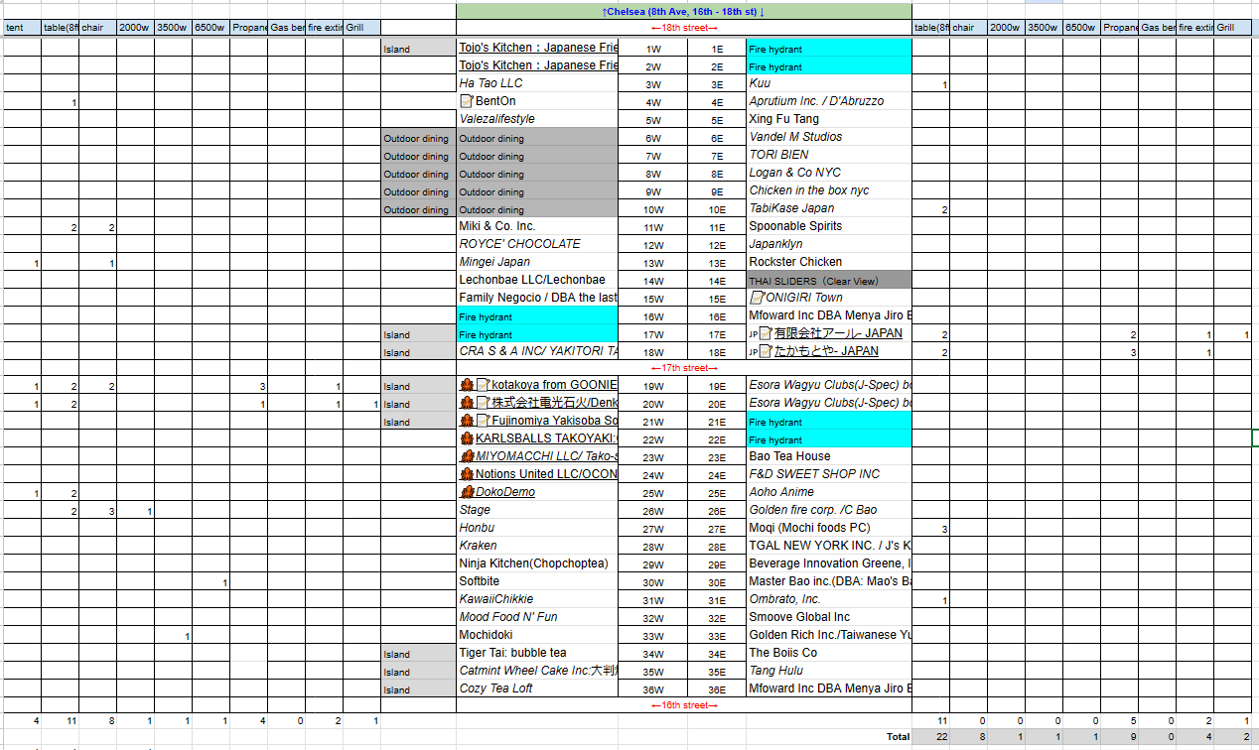Open the Tojo's Kitchen link in row 1W
This screenshot has height=750, width=1259.
click(538, 48)
